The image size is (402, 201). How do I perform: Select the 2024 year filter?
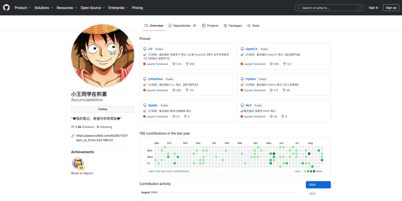(x=318, y=185)
